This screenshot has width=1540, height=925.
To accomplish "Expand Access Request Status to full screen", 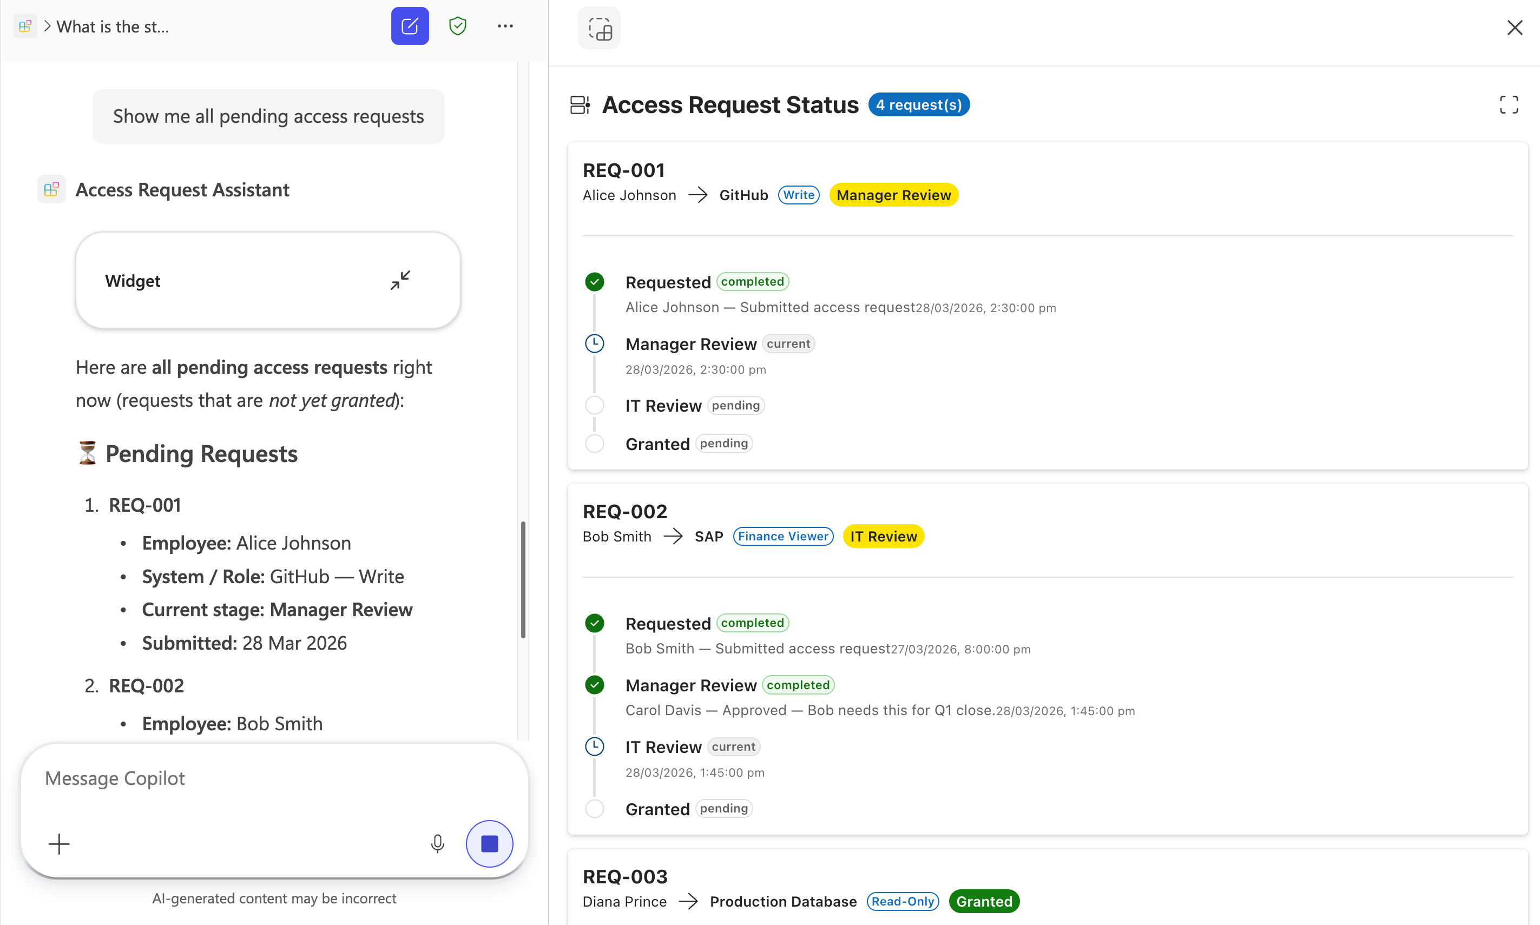I will (1509, 104).
